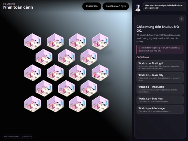Choose World 03 — Pink Static
The image size is (188, 141).
[x=160, y=89]
